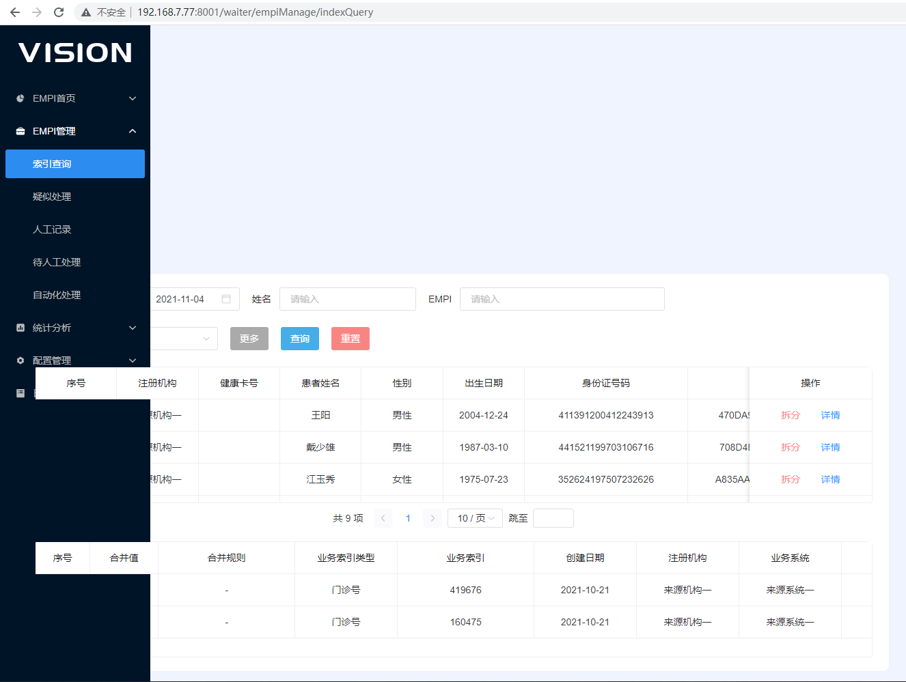Click the 姓名 input field

(x=348, y=299)
